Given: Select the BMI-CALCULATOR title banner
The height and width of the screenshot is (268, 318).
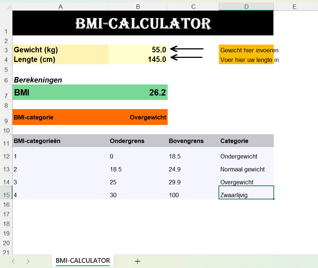Looking at the screenshot, I should [x=143, y=23].
